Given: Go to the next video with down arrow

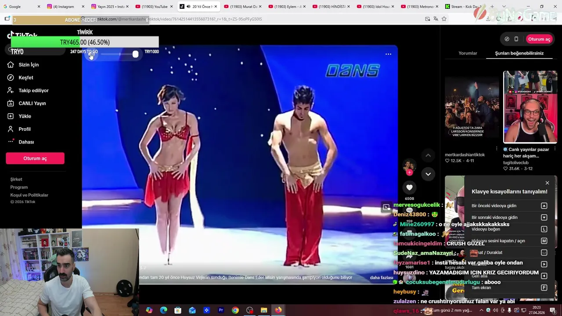Looking at the screenshot, I should [428, 174].
